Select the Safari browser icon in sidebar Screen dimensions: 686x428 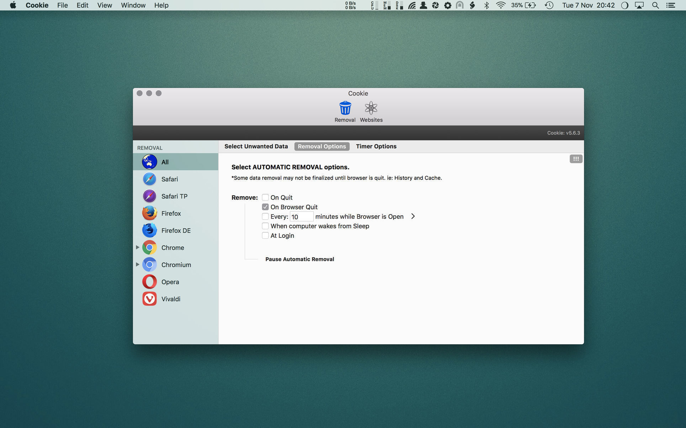click(x=149, y=179)
